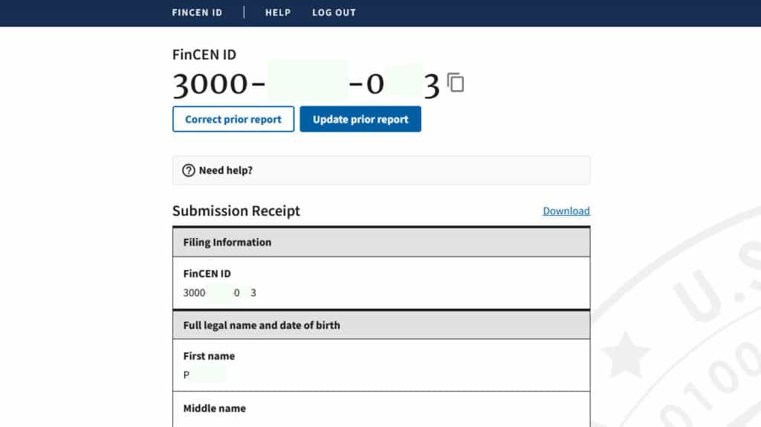Select the Full legal name and date of birth header
This screenshot has height=427, width=761.
click(262, 325)
